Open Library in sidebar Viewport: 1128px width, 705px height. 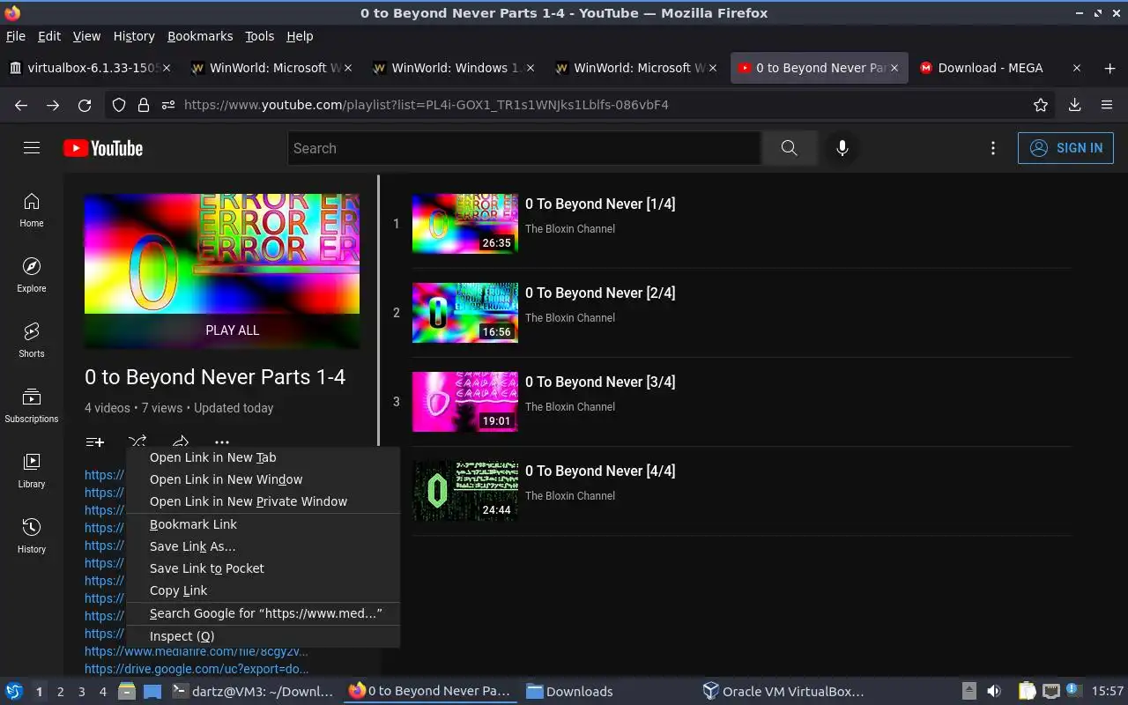point(32,471)
